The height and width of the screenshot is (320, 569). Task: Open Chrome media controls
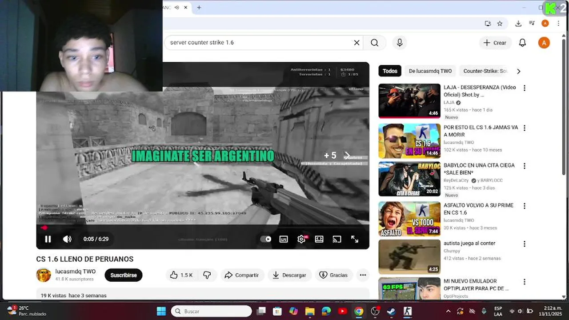tap(532, 24)
